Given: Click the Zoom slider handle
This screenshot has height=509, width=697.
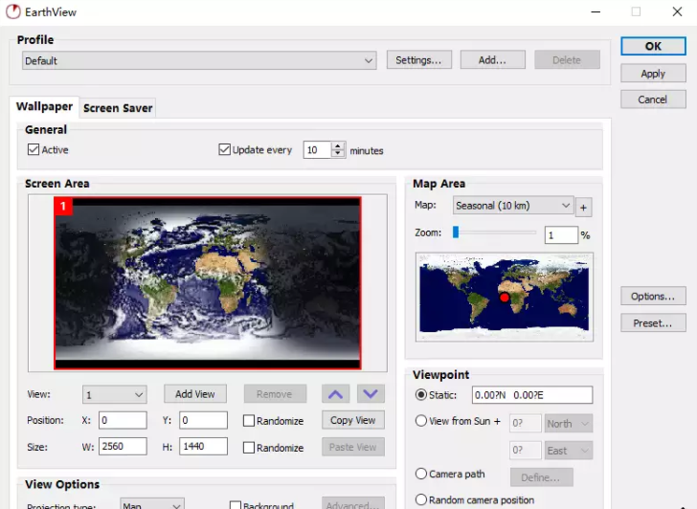Looking at the screenshot, I should click(457, 232).
